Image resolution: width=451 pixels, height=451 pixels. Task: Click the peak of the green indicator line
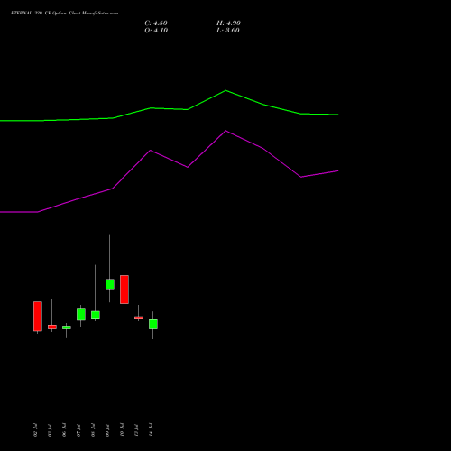[225, 90]
